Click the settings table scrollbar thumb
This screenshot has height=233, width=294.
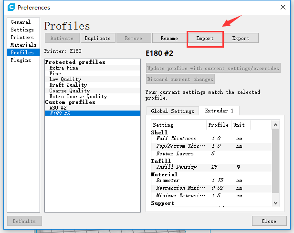tap(276, 161)
